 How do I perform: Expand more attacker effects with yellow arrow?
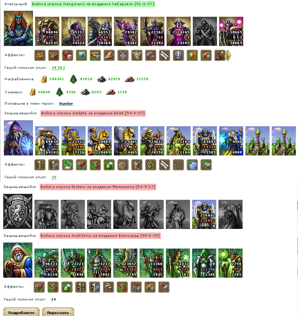pyautogui.click(x=229, y=55)
